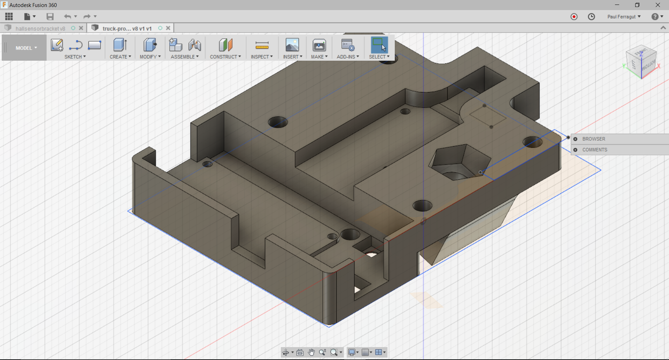Select the Line sketch tool icon
669x360 pixels.
tap(76, 45)
